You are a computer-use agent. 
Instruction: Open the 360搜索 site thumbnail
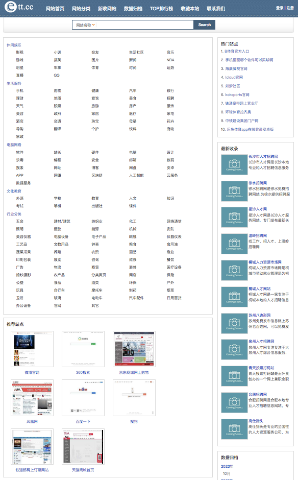click(83, 349)
